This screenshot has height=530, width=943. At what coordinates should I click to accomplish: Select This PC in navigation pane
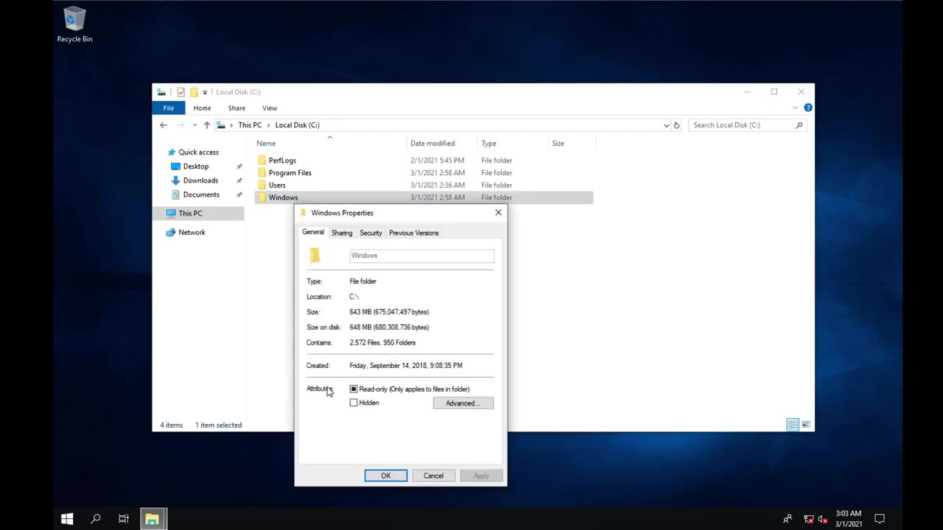click(x=190, y=213)
